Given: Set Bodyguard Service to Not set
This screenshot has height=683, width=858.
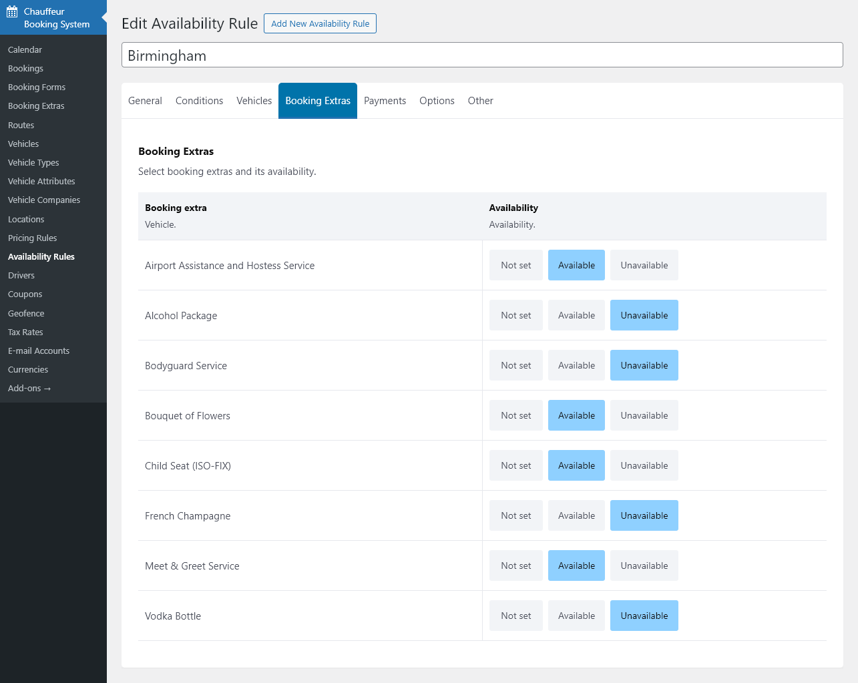Looking at the screenshot, I should coord(515,365).
